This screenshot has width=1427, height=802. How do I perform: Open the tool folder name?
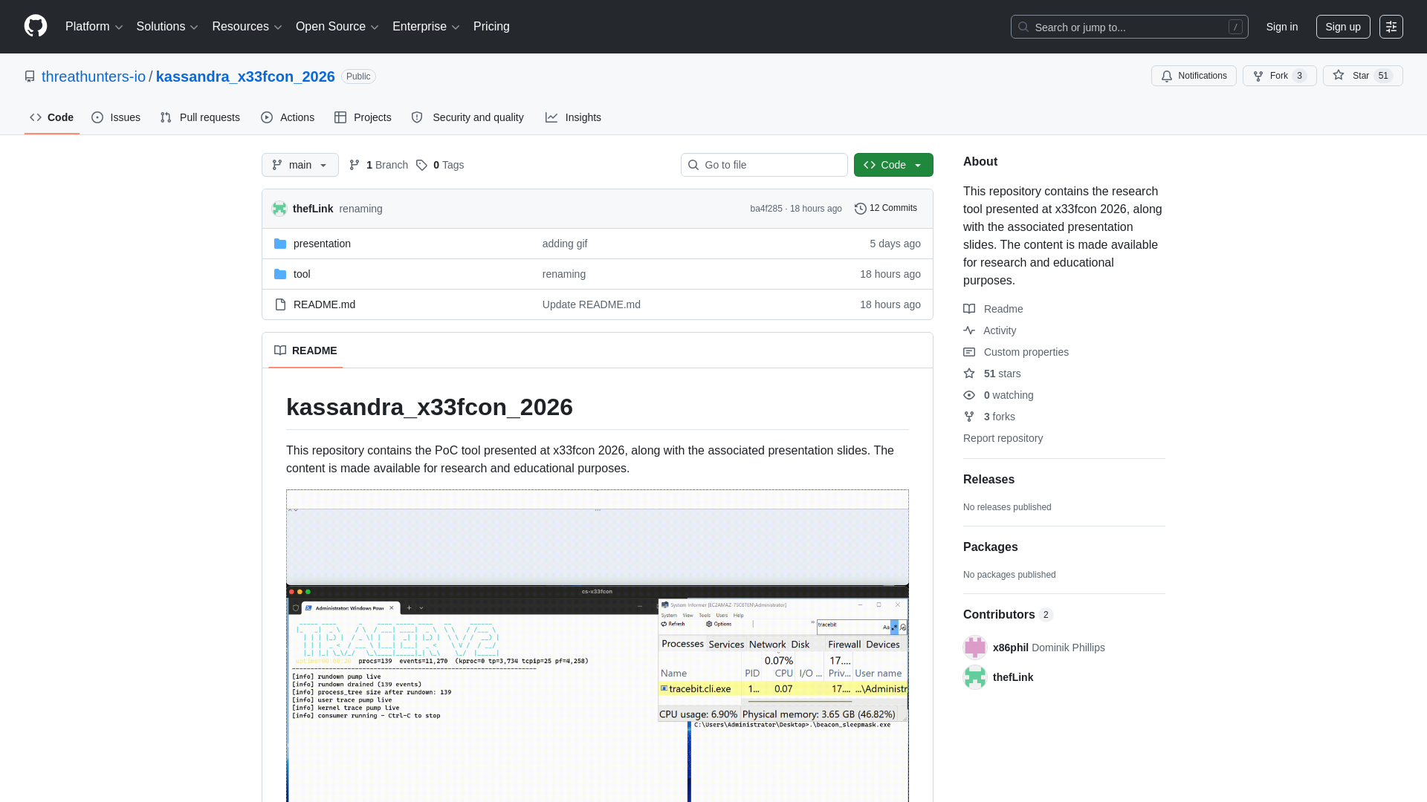pos(302,274)
